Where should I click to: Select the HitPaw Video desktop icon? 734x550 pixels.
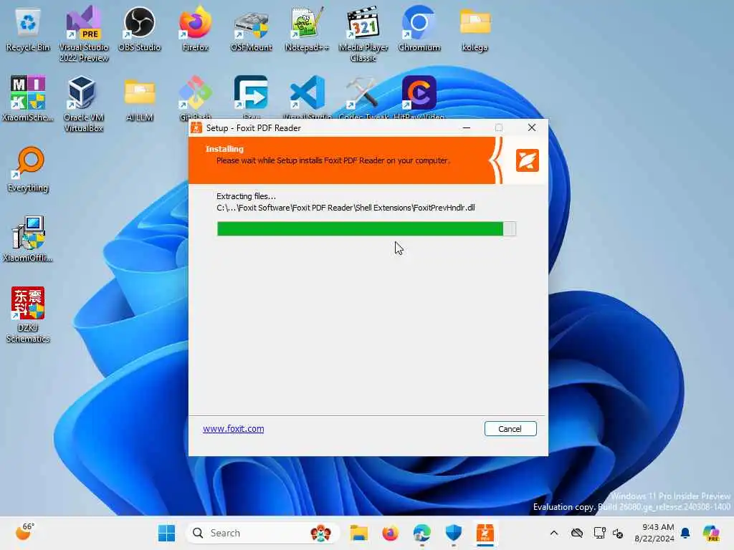coord(419,96)
